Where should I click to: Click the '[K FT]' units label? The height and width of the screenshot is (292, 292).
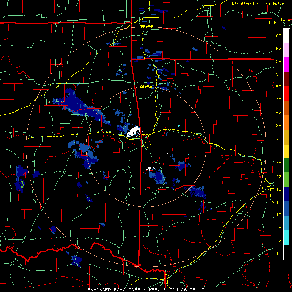coord(274,22)
